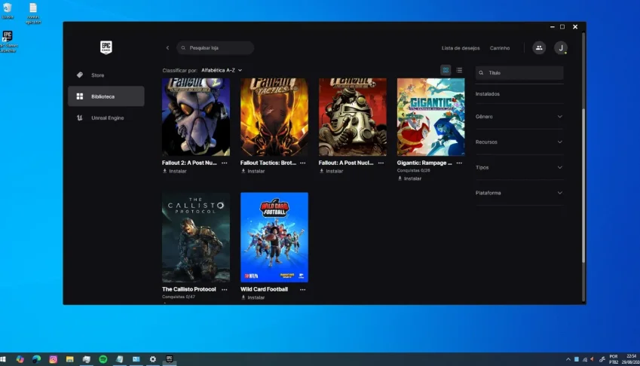
Task: Select the Fallout 2 cover thumbnail
Action: point(196,117)
